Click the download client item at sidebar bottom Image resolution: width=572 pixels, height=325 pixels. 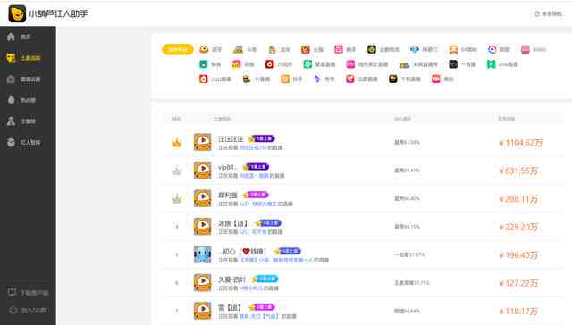[28, 293]
